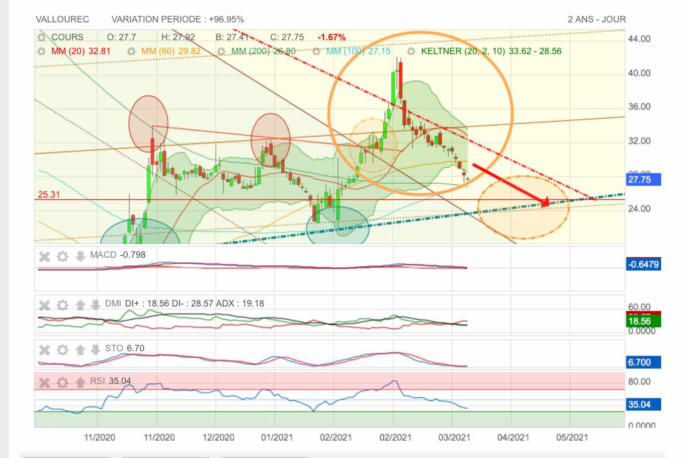The width and height of the screenshot is (685, 458).
Task: Click the 32.00 price axis label
Action: (639, 141)
